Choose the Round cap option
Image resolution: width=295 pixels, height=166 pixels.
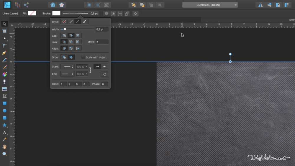coord(64,36)
